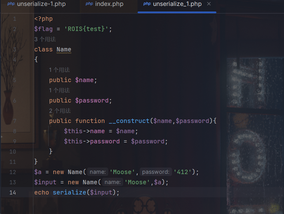Open the usages hint above public $name
Image resolution: width=284 pixels, height=214 pixels.
[59, 70]
